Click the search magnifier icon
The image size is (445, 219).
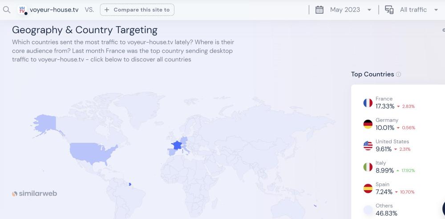pos(6,9)
